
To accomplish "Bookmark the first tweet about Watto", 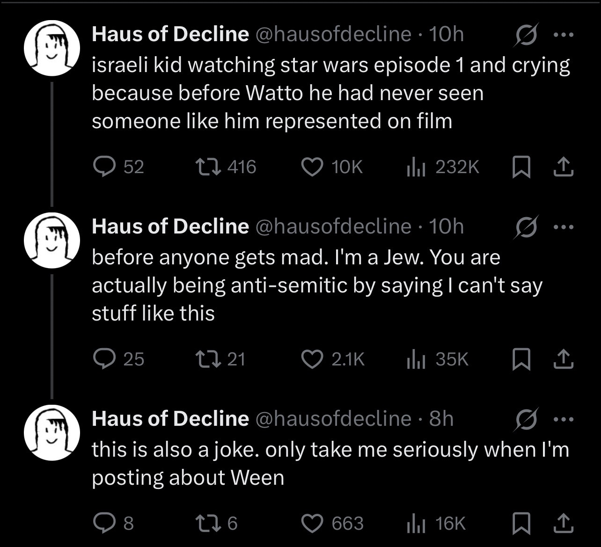I will click(x=521, y=167).
